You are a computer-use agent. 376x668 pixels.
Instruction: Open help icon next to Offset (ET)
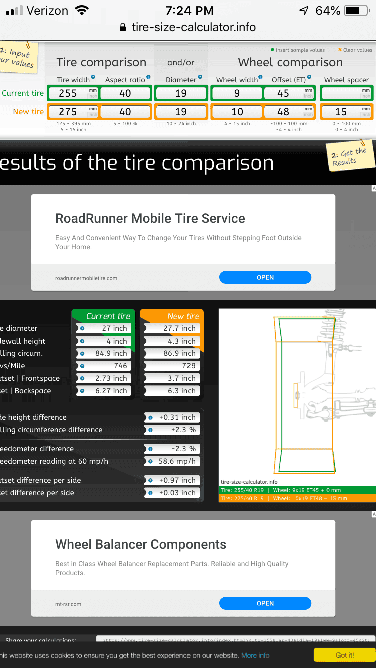pos(309,77)
